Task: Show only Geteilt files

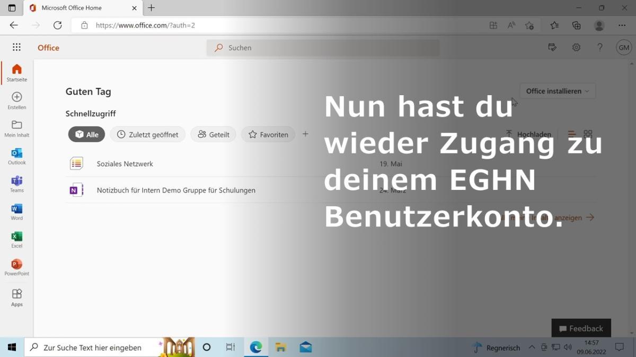Action: 213,134
